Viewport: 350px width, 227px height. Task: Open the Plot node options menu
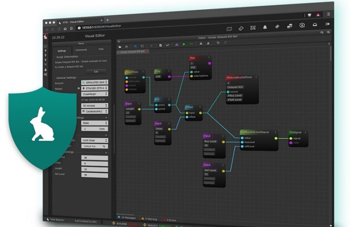209,57
